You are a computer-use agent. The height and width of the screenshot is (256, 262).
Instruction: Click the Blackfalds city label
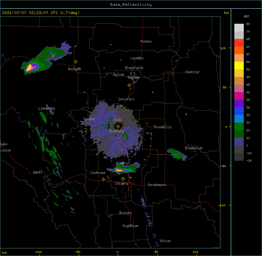point(134,68)
